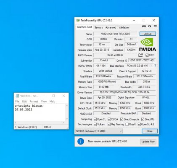
Task: Click the GPU-Z Close button
Action: click(150, 131)
